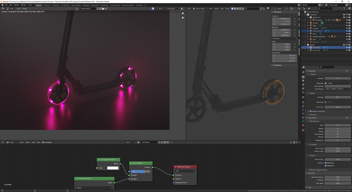The width and height of the screenshot is (352, 192).
Task: Click the Camera object icon in outliner
Action: point(311,23)
